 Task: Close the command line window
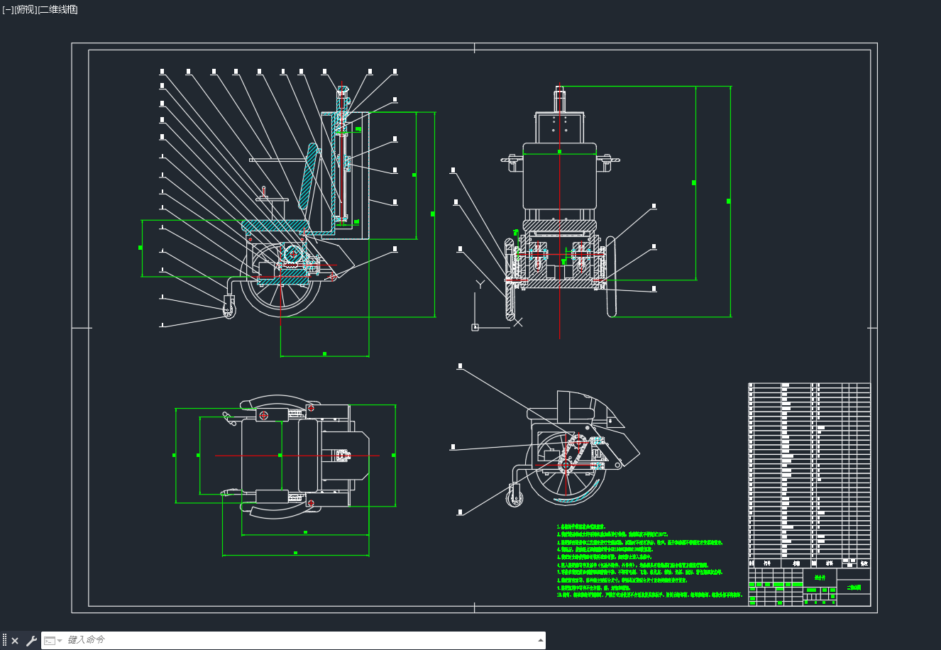pos(15,641)
